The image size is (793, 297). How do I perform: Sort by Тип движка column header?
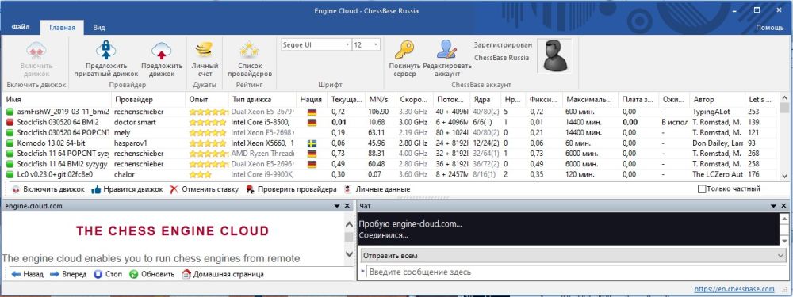point(262,100)
